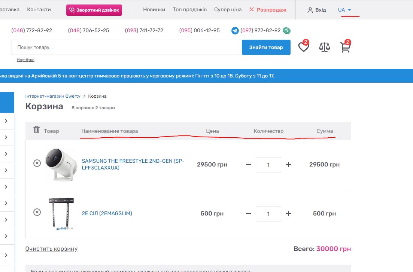The width and height of the screenshot is (413, 272).
Task: Remove 2E СІЛ mount from cart
Action: 37,212
